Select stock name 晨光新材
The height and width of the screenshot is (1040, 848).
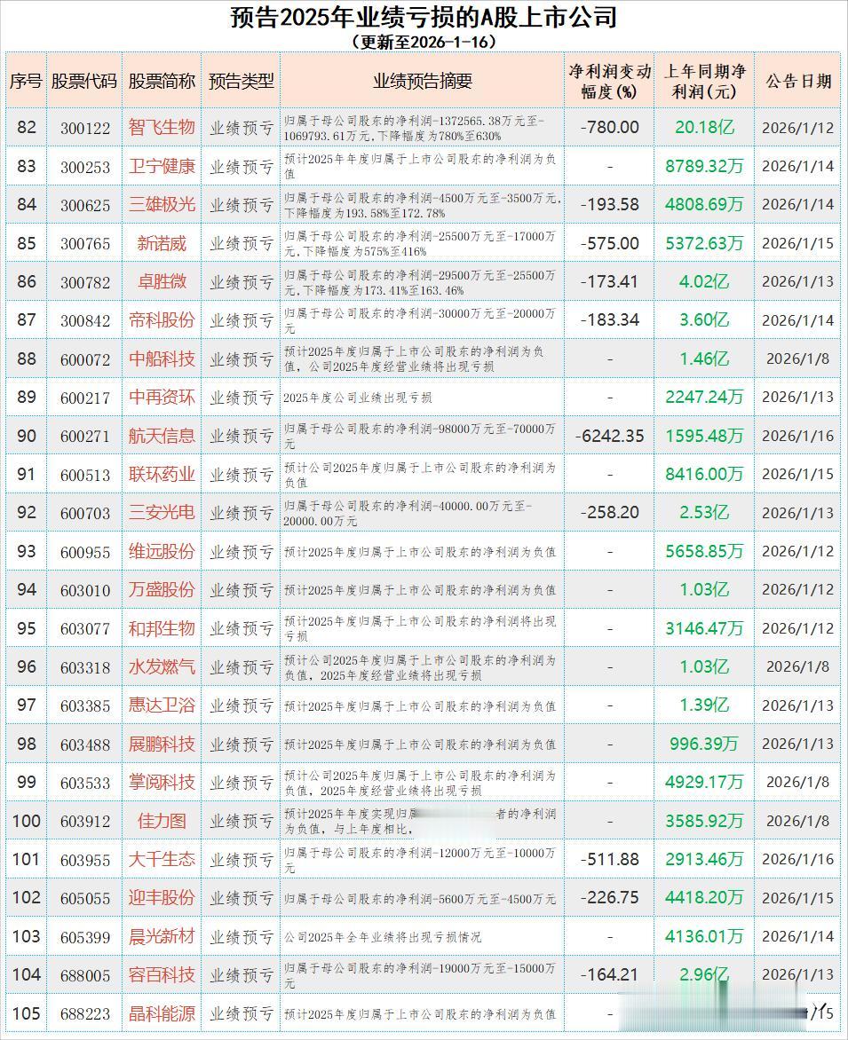pos(162,936)
